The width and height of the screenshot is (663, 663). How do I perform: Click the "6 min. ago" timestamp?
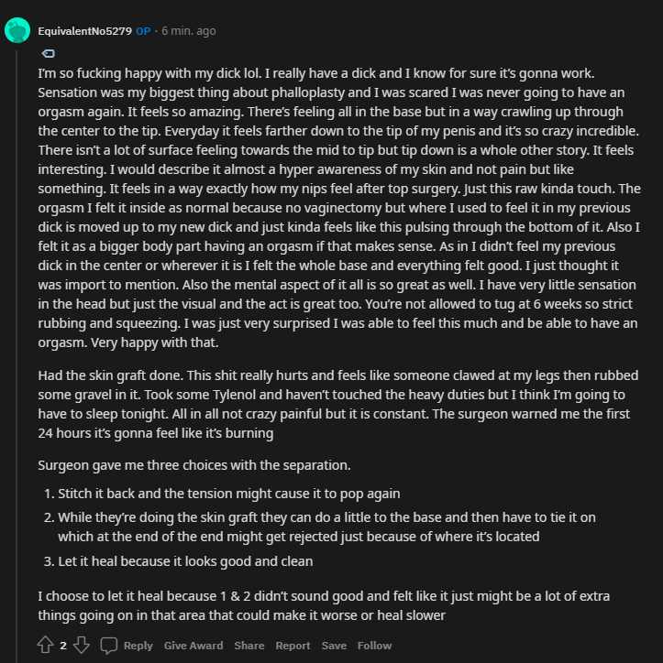tap(189, 31)
